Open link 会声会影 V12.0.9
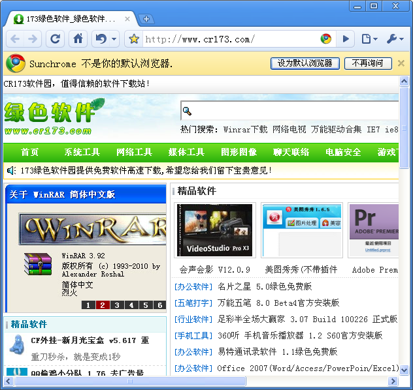 point(214,269)
